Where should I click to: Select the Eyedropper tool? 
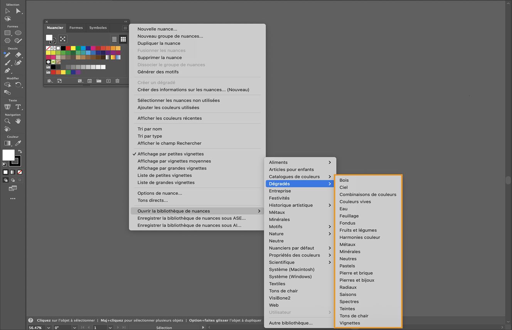coord(18,143)
